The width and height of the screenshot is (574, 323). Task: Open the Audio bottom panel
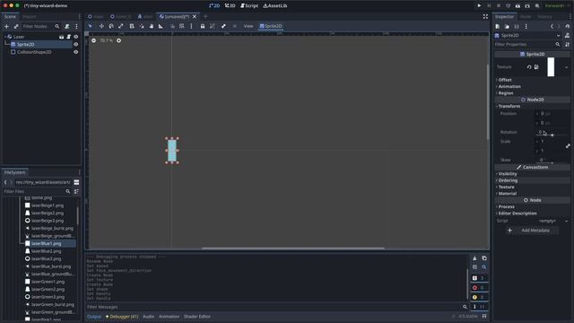tap(148, 317)
